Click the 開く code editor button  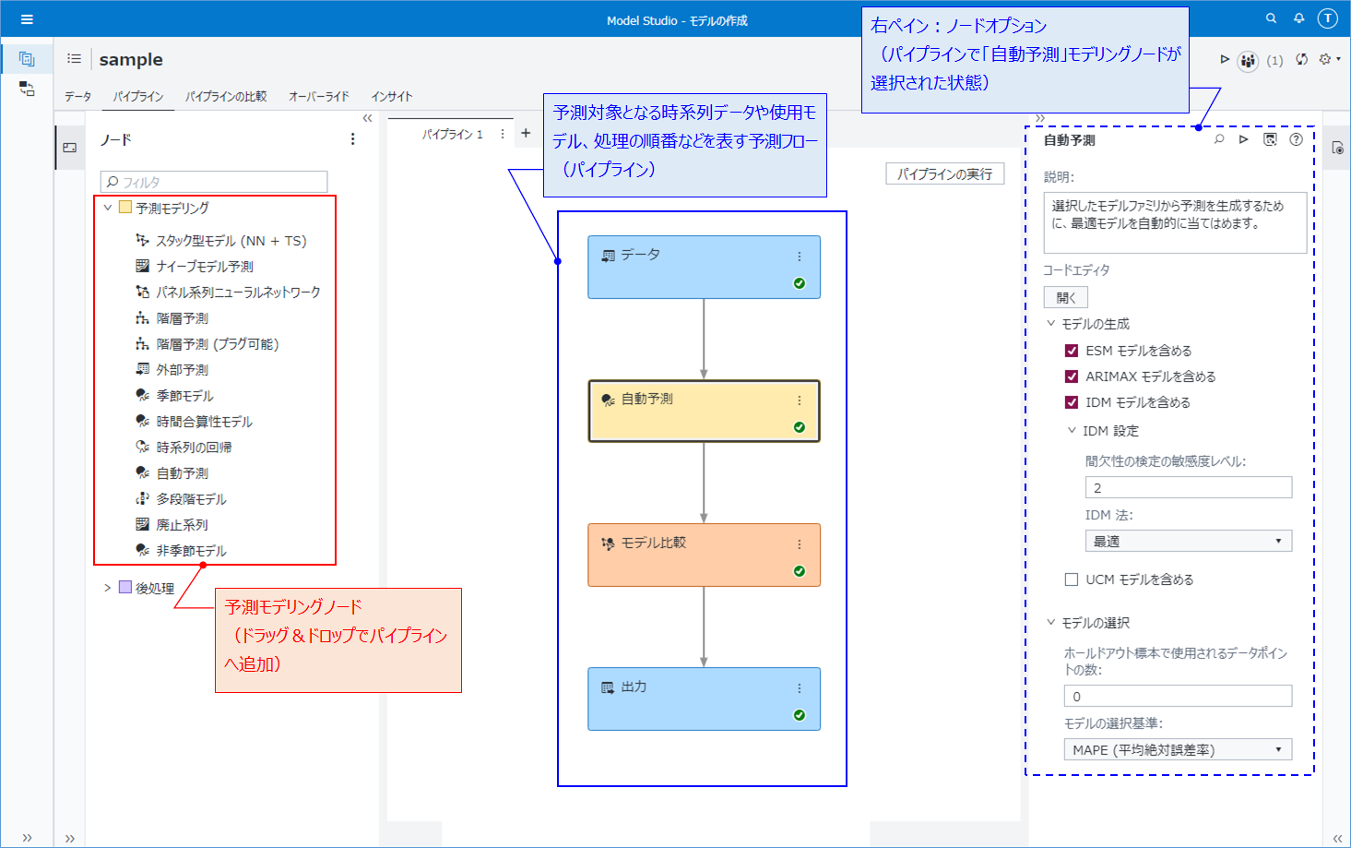point(1066,297)
